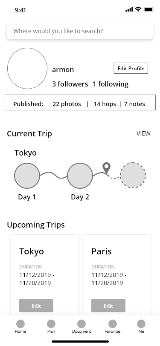Click the profile picture placeholder
The image size is (160, 346).
(27, 69)
